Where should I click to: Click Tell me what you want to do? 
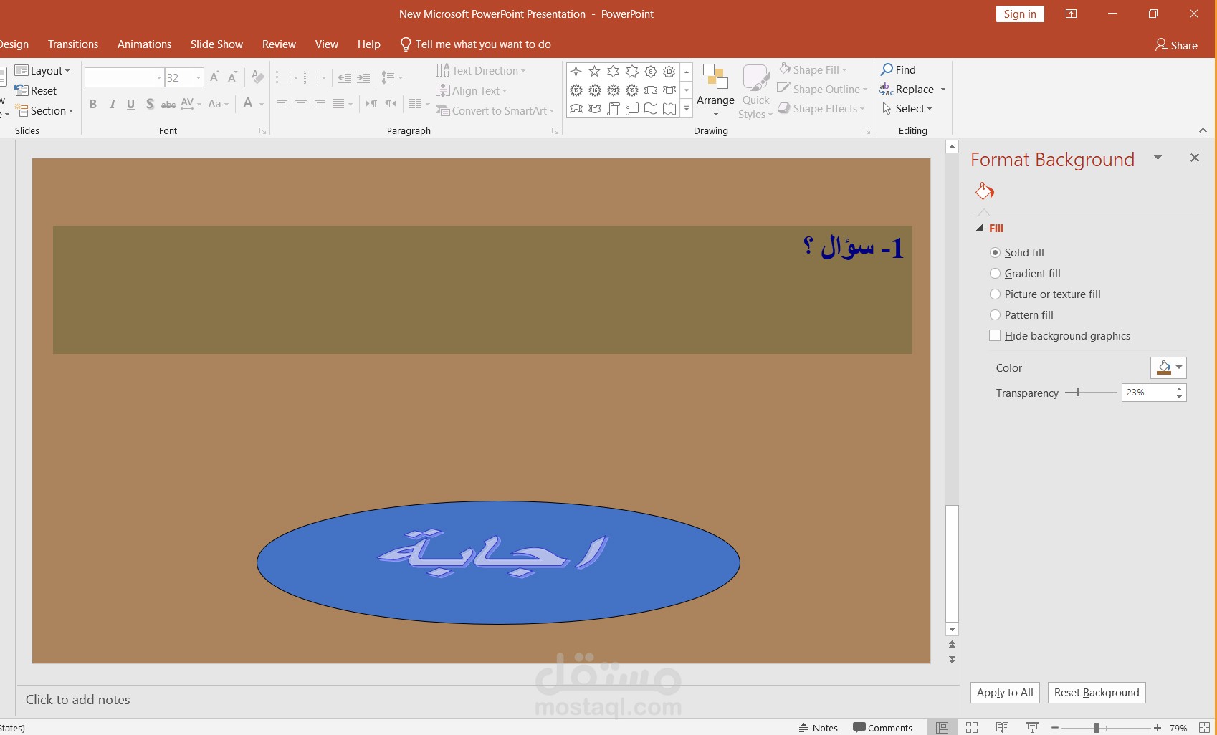click(475, 44)
